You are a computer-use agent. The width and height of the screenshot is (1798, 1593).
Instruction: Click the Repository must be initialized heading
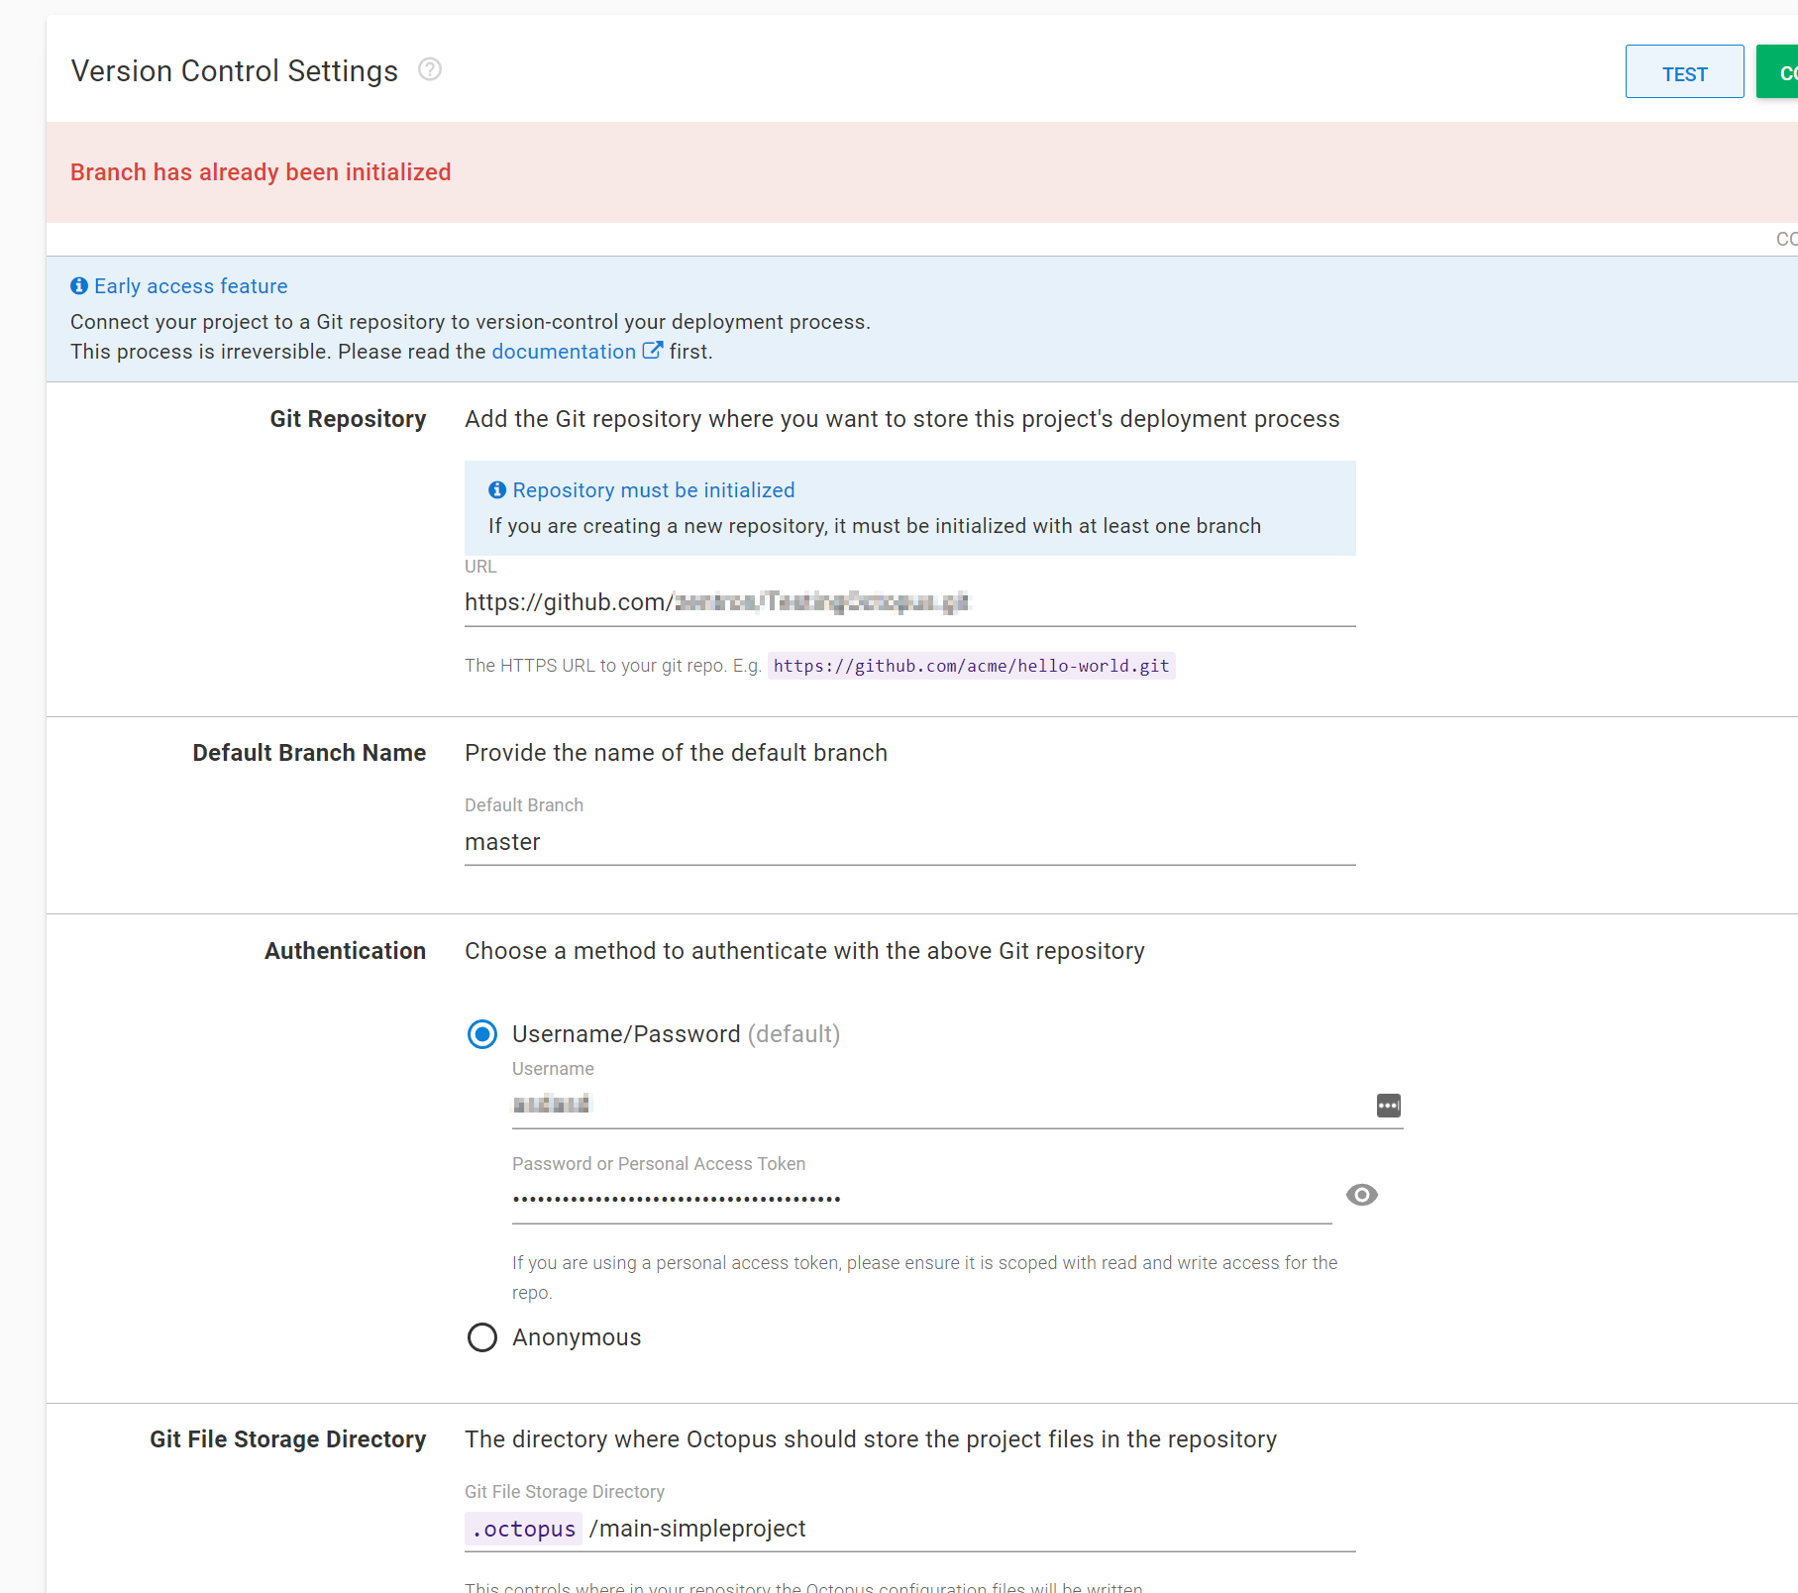[x=654, y=490]
